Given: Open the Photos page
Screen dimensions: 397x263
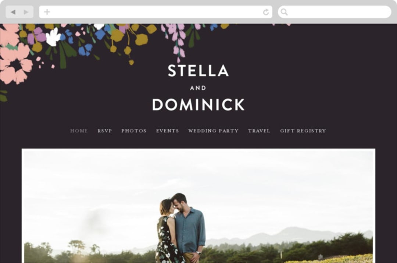Looking at the screenshot, I should point(134,131).
